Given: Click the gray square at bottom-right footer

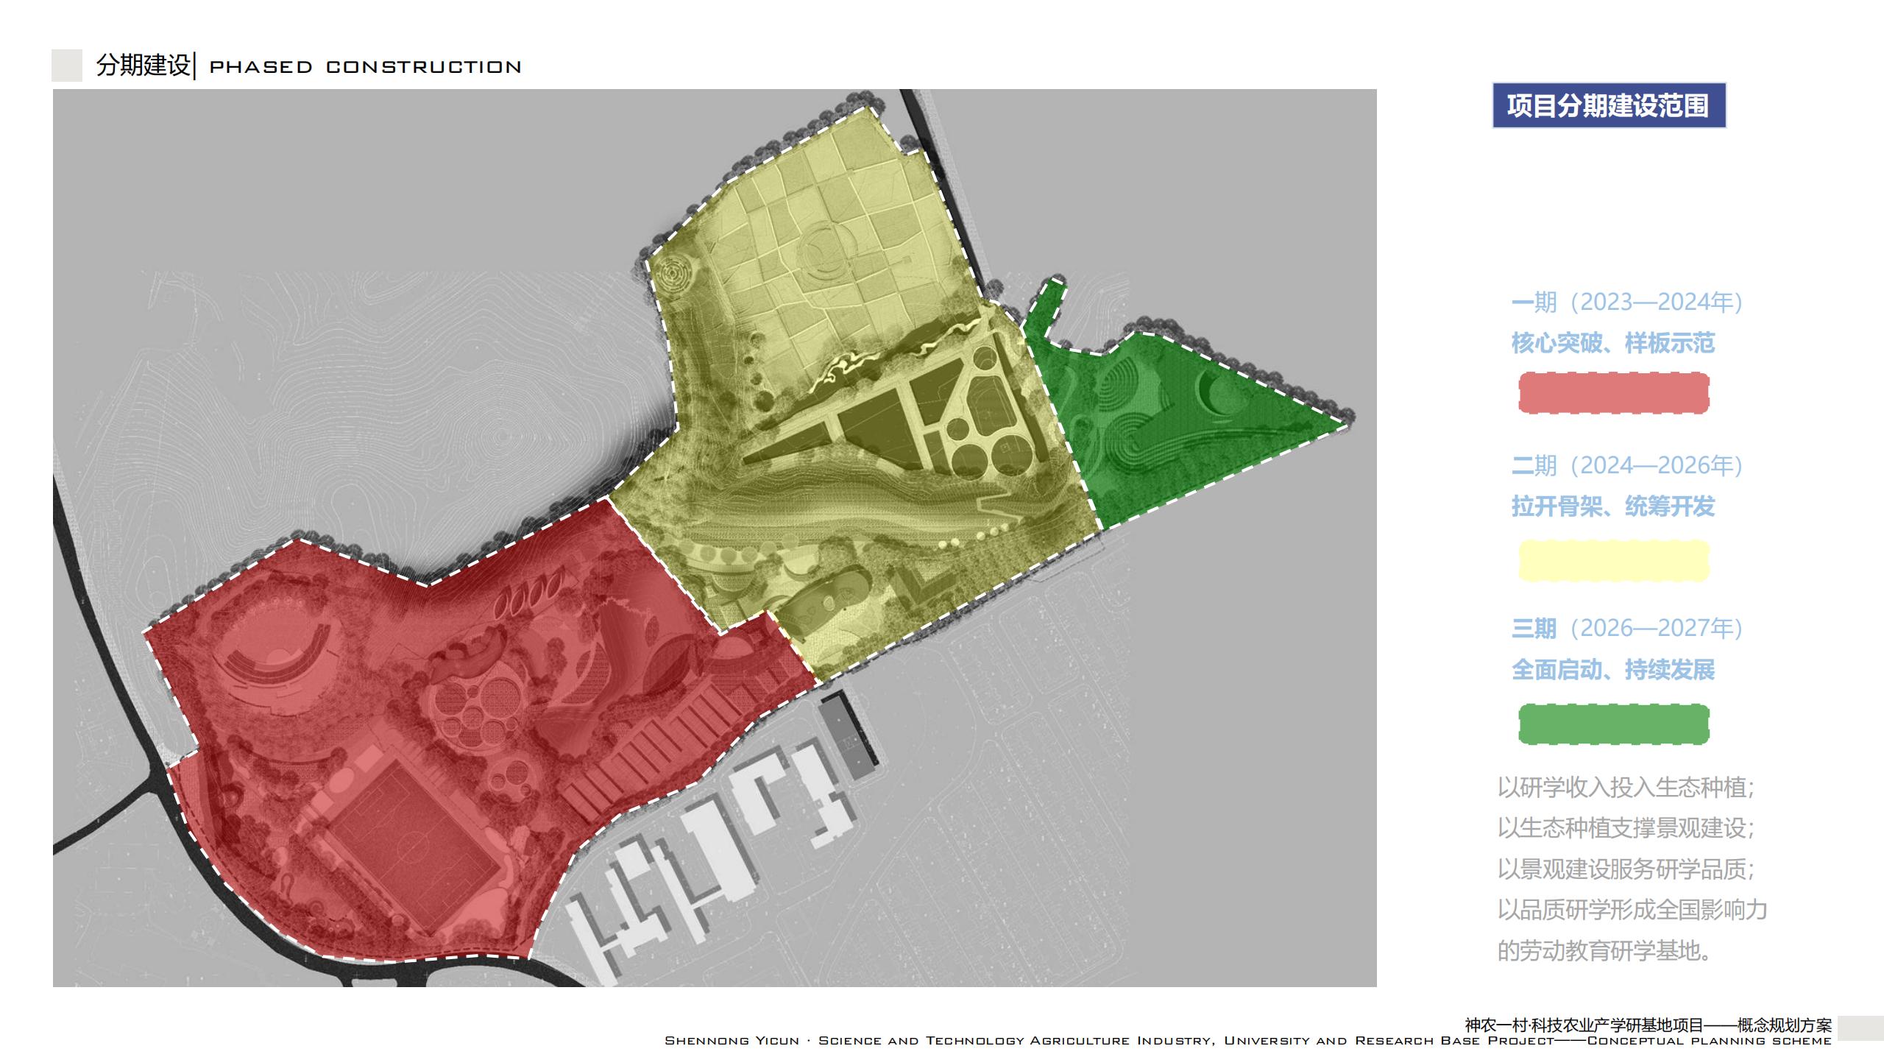Looking at the screenshot, I should click(x=1860, y=1028).
